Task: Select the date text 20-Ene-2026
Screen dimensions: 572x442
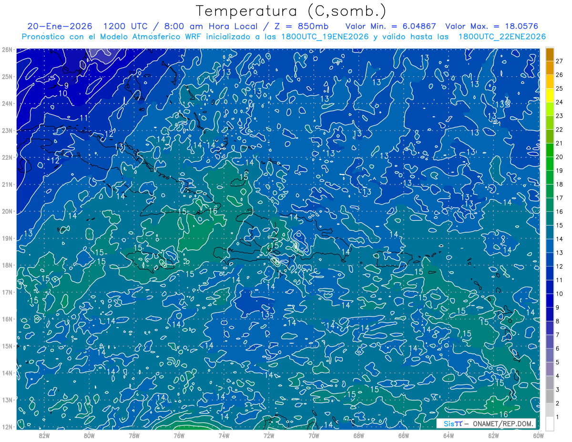Action: [59, 26]
